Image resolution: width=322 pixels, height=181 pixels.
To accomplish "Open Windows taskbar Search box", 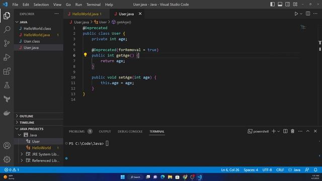I will coord(135,177).
